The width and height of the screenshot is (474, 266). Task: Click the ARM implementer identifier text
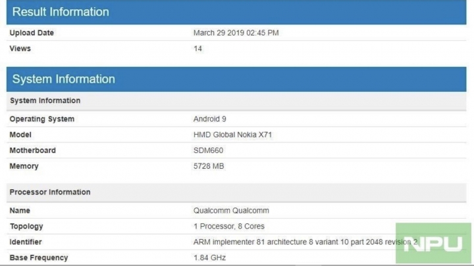[305, 242]
